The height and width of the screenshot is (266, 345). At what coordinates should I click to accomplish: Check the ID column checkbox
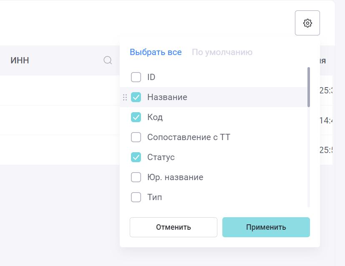(x=136, y=77)
